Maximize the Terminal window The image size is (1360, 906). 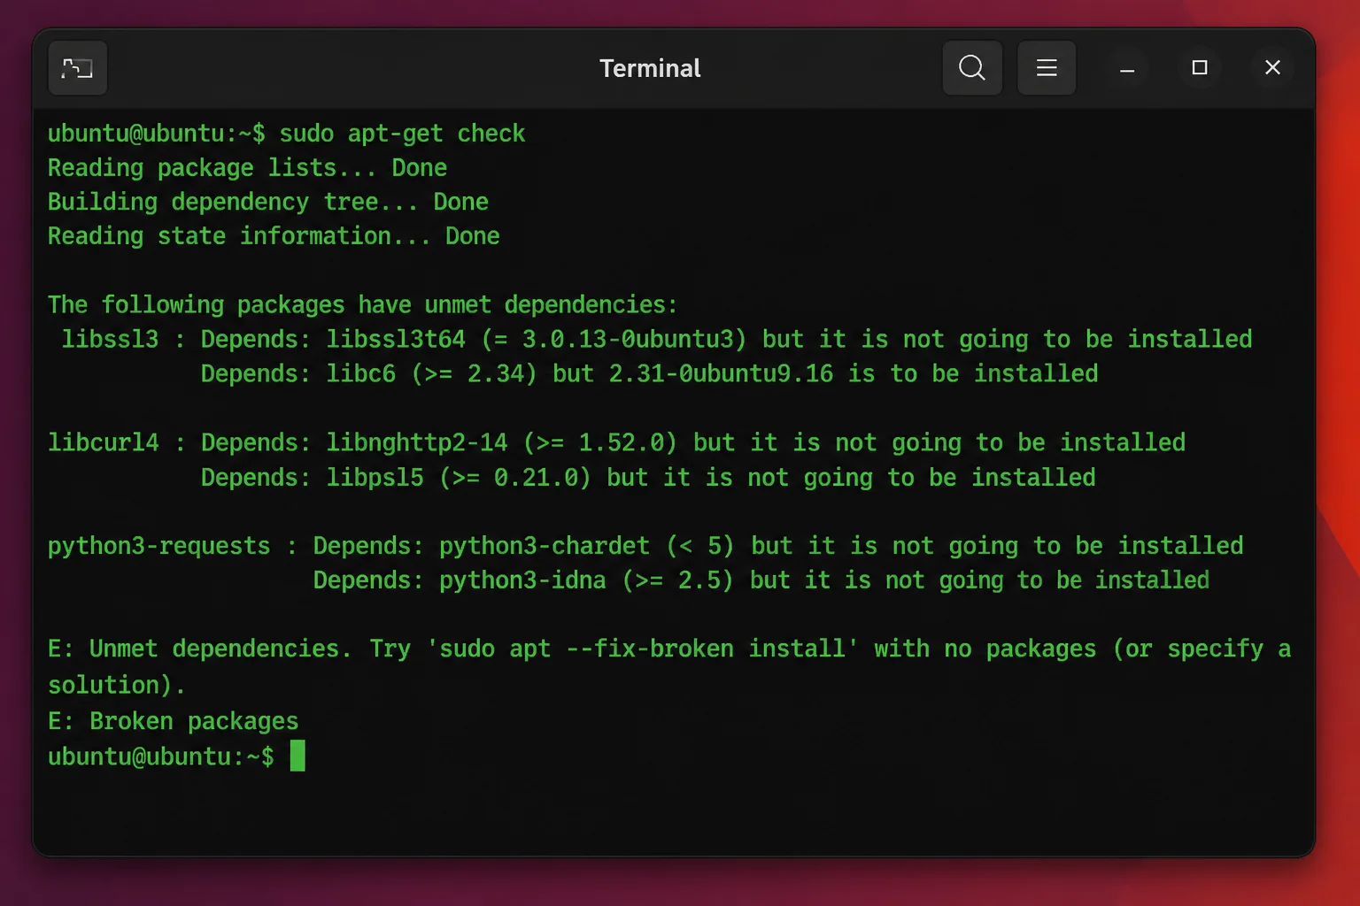[x=1200, y=68]
